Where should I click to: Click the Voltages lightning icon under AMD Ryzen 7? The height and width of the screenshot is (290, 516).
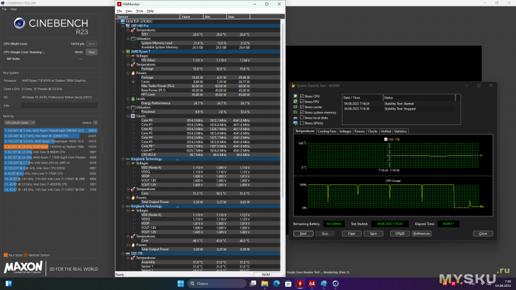133,56
